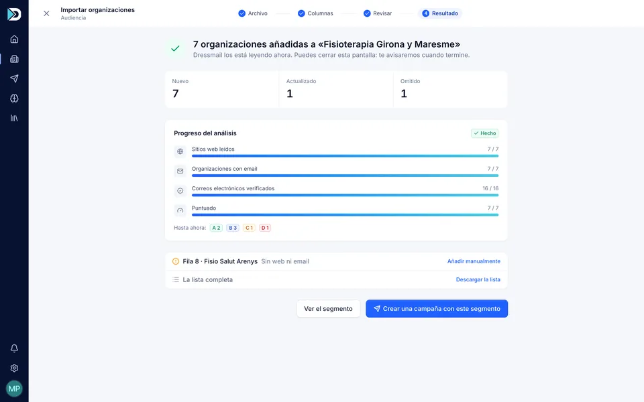This screenshot has height=402, width=644.
Task: Click the list icon beside La lista completa
Action: 176,280
